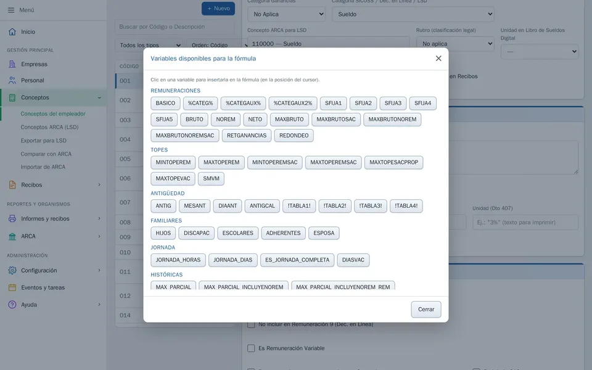The height and width of the screenshot is (370, 592).
Task: Insert the SMVM variable
Action: pyautogui.click(x=211, y=179)
